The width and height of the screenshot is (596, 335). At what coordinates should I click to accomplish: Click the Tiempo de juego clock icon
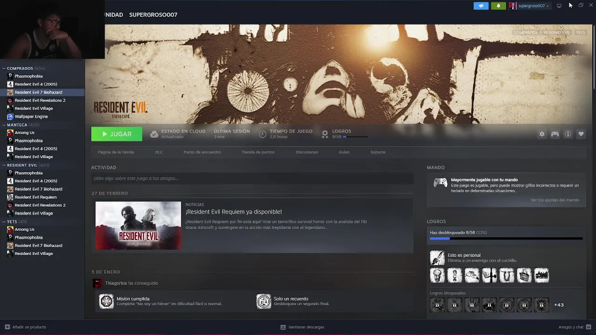263,134
